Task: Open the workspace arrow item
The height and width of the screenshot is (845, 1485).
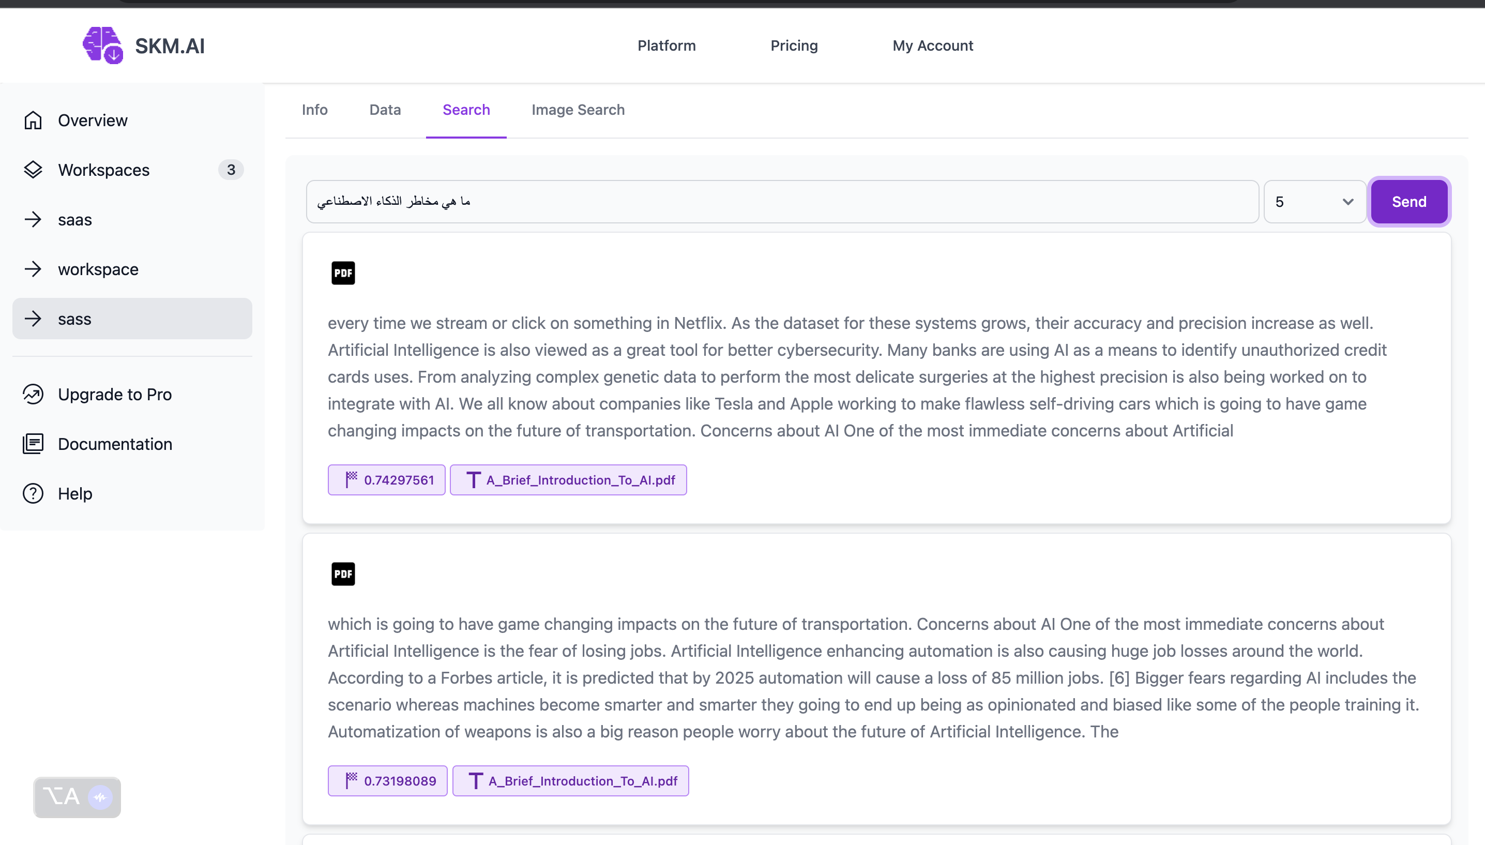Action: [x=99, y=269]
